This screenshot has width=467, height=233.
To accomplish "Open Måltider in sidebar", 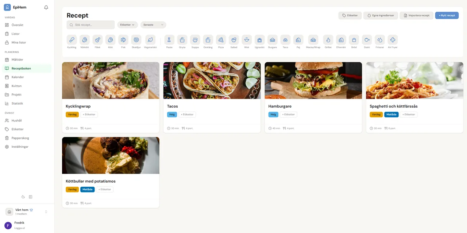I will pos(27,60).
